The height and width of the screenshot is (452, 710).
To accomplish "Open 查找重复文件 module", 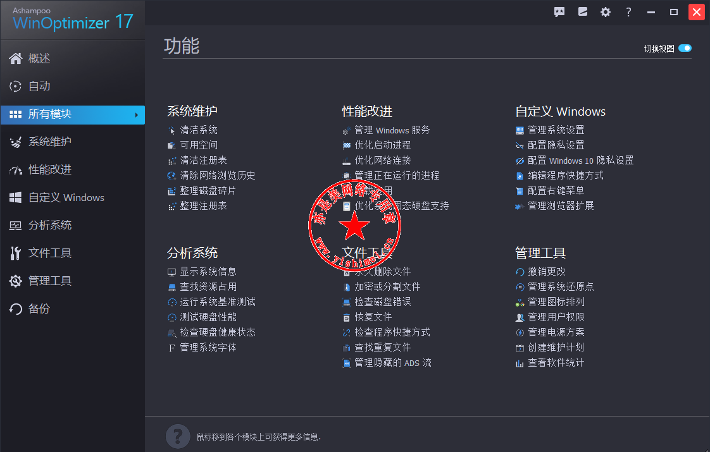I will coord(382,348).
